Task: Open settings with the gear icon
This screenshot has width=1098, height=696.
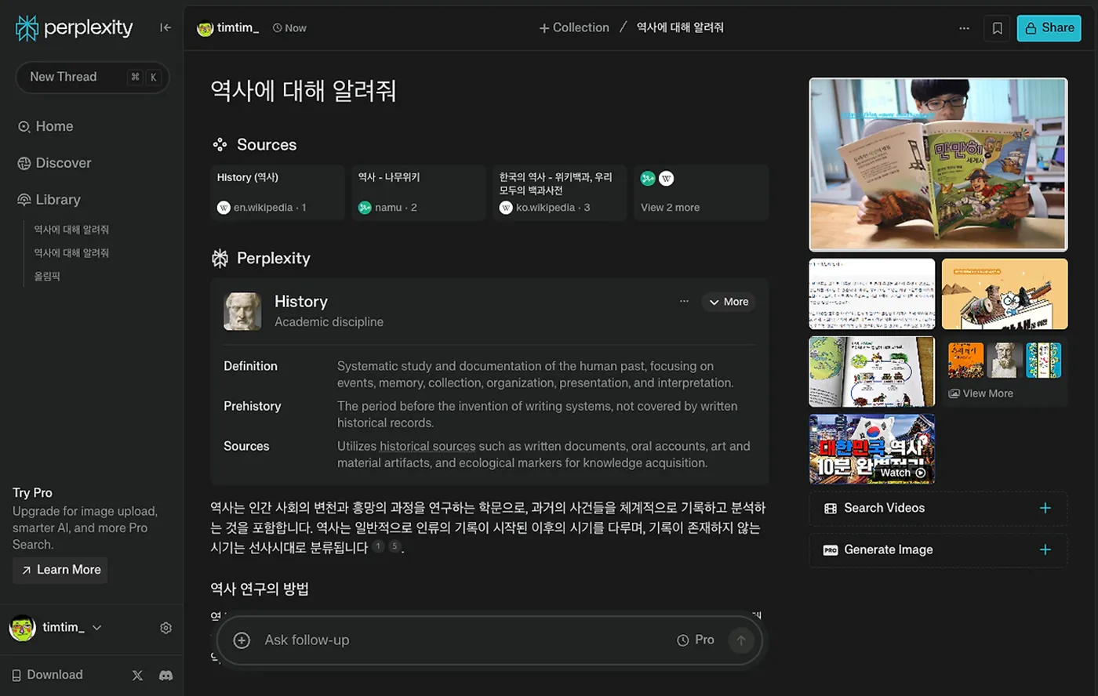Action: coord(165,628)
